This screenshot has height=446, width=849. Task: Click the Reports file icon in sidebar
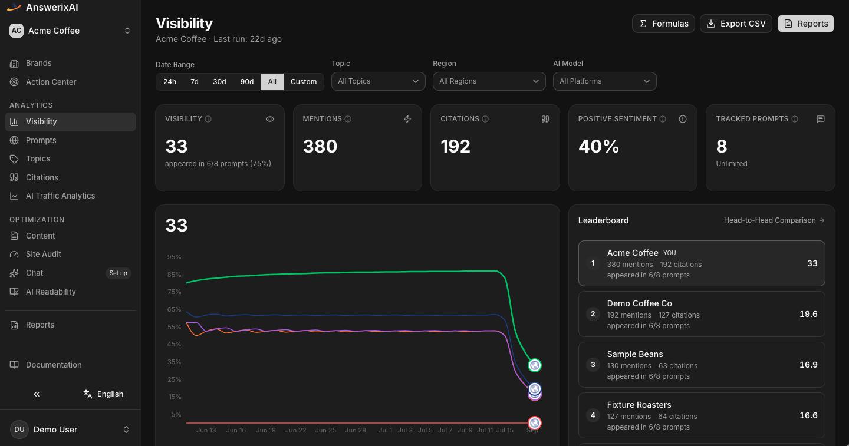coord(14,325)
